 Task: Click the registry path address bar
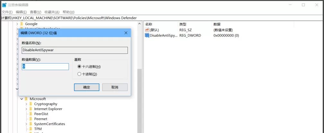coord(162,18)
